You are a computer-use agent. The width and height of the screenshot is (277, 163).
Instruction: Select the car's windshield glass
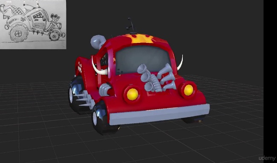pos(142,59)
